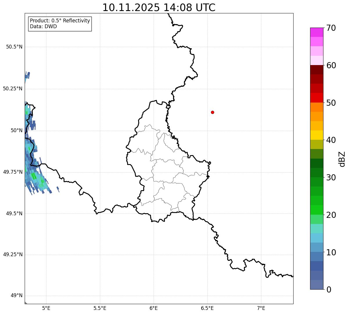Click the 49.5°N latitude label
Viewport: 349px width, 314px height.
14,213
